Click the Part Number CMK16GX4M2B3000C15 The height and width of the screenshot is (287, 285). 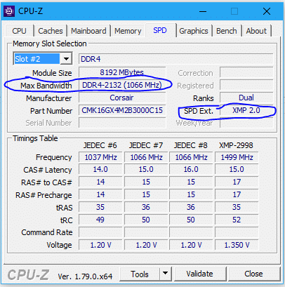point(122,110)
